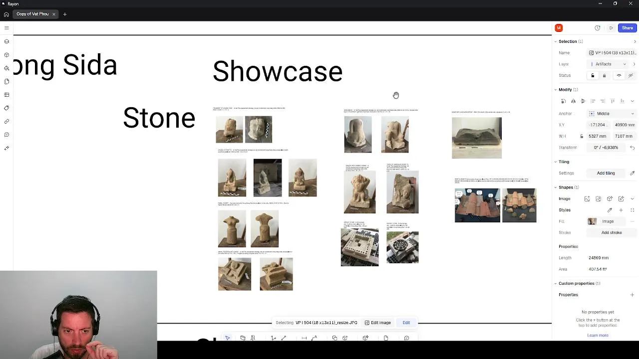Open the Layer Artifacts dropdown
Image resolution: width=639 pixels, height=359 pixels.
click(x=608, y=64)
